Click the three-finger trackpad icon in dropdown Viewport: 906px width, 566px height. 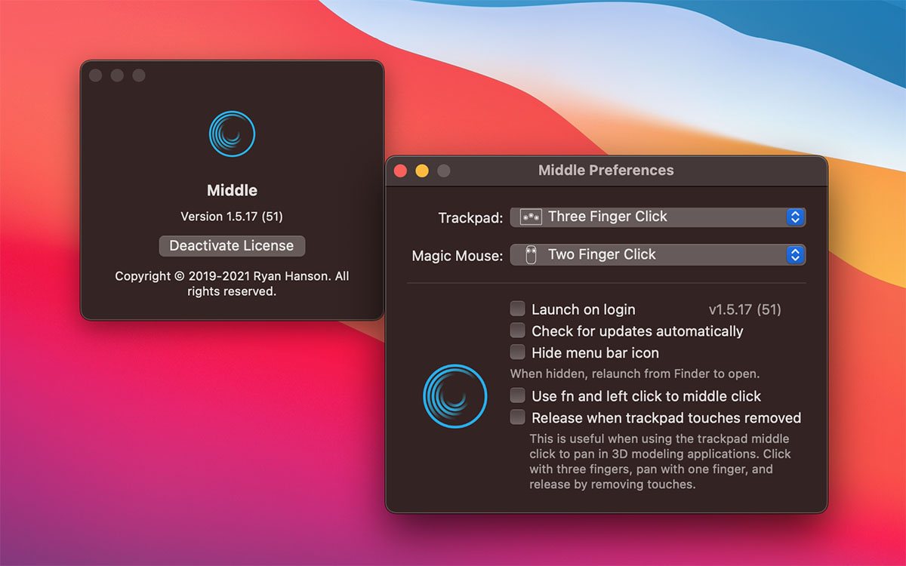click(532, 217)
